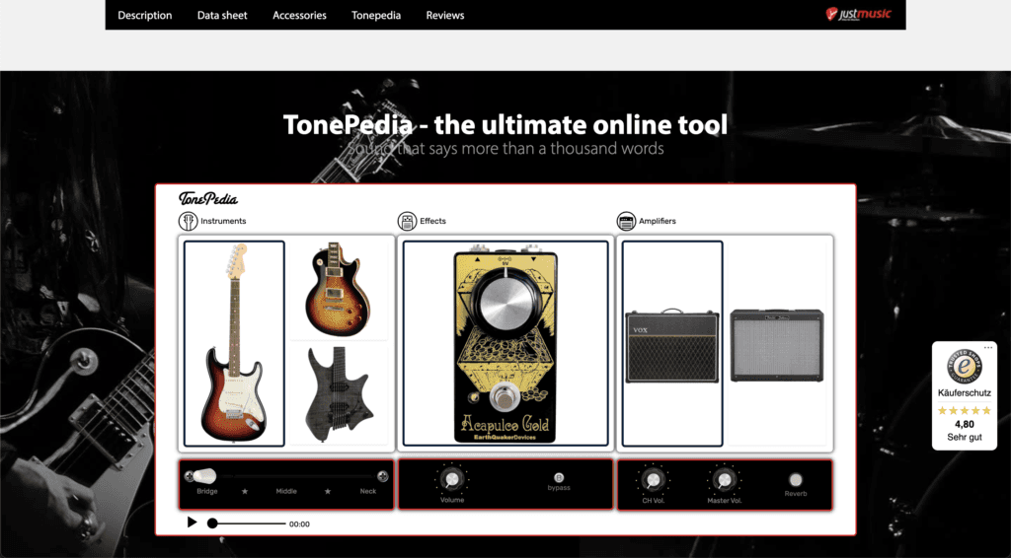Click the audio progress slider handle

pyautogui.click(x=212, y=523)
